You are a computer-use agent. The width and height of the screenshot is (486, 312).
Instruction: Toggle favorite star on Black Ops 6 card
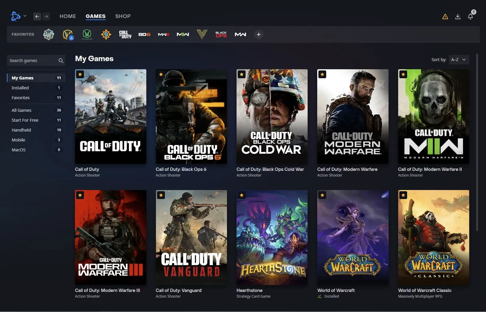coord(161,74)
